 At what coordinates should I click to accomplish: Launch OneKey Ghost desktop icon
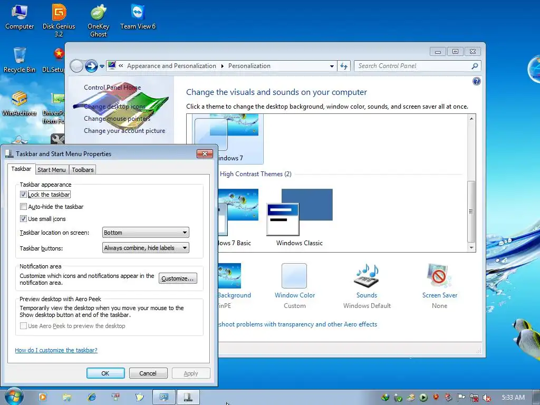98,20
